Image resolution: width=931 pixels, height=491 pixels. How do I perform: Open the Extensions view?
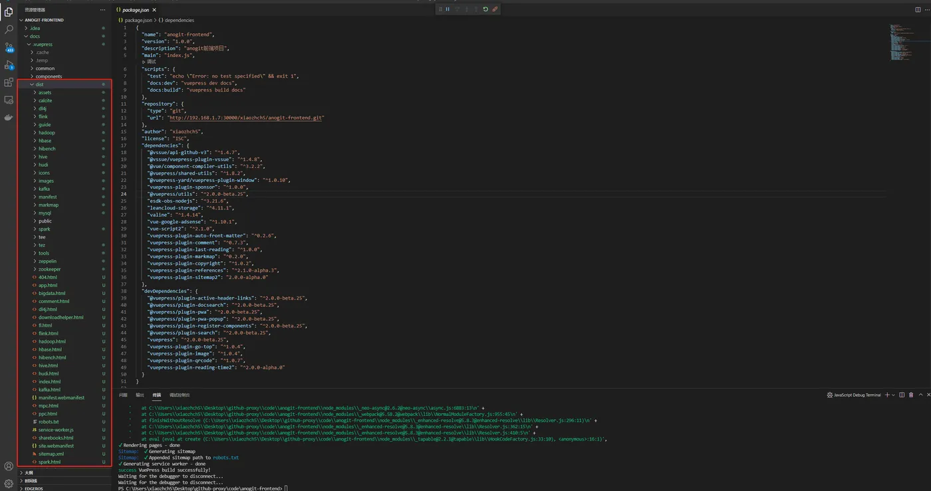(x=9, y=82)
